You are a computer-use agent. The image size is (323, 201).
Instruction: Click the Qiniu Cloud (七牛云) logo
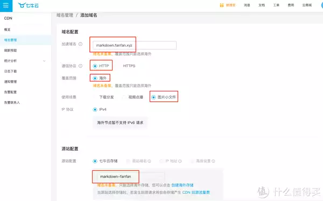pos(28,5)
